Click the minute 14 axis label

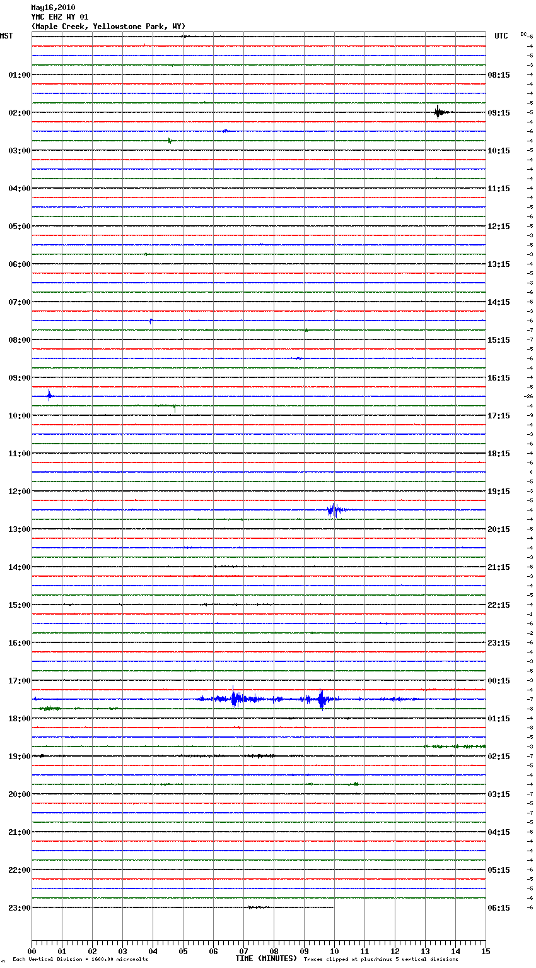pos(455,951)
